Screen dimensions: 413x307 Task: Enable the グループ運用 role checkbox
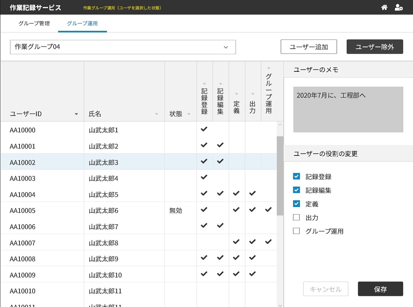(x=296, y=231)
